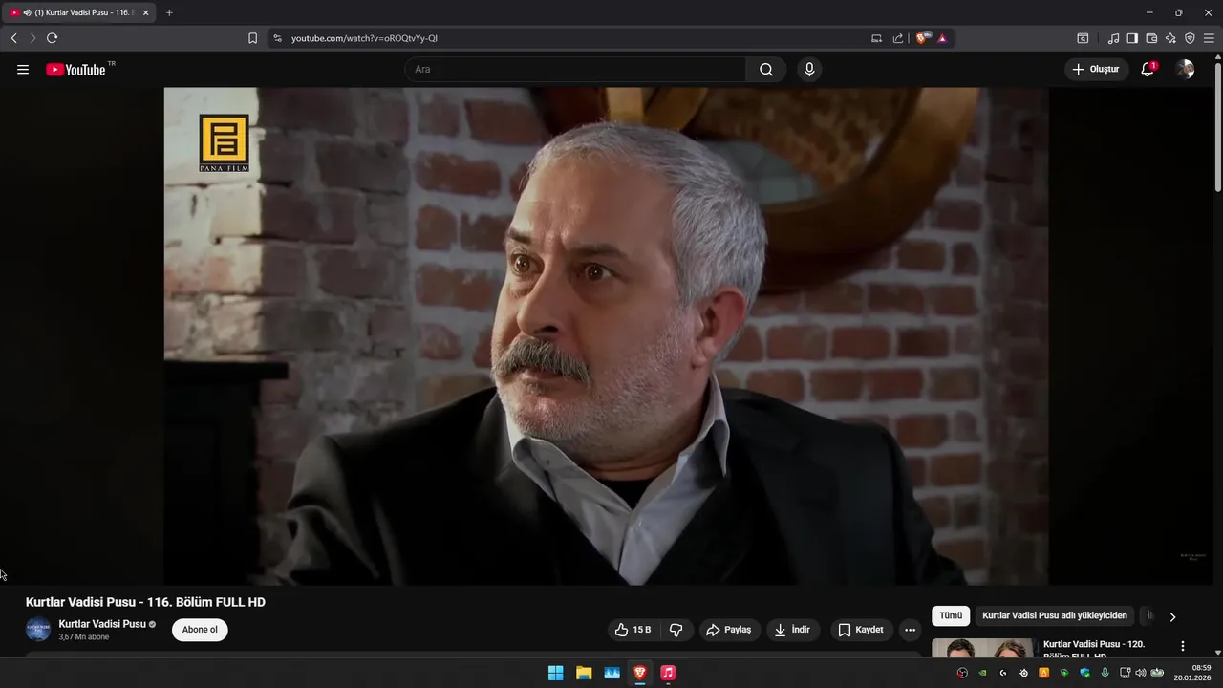Image resolution: width=1223 pixels, height=688 pixels.
Task: Click the search magnifier button
Action: 766,70
